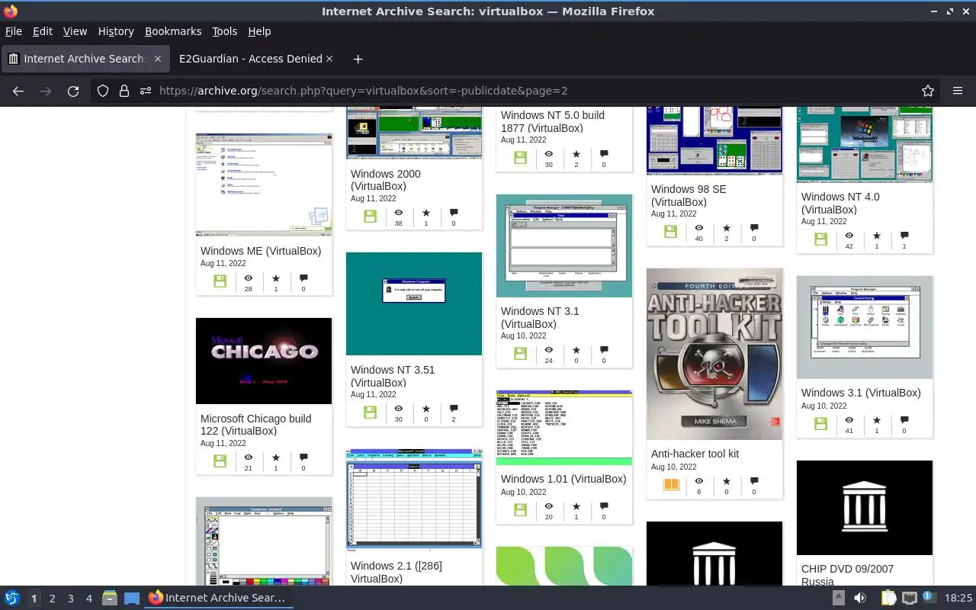
Task: Open Windows NT 5.0 build 1877 link
Action: tap(553, 121)
